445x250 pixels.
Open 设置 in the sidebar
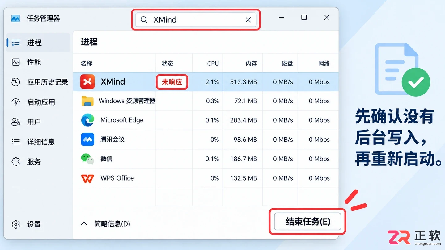(39, 224)
